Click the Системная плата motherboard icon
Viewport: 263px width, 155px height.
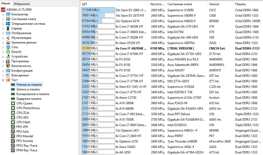pos(8,19)
